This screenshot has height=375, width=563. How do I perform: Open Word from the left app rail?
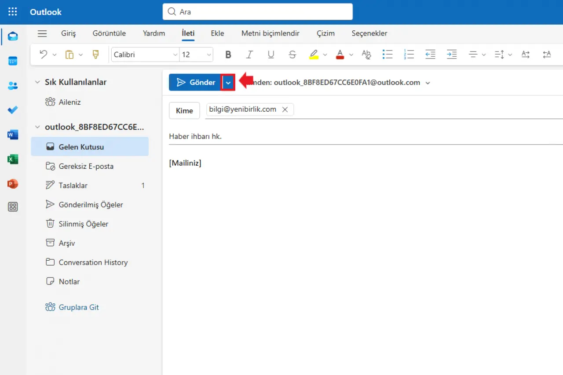tap(13, 135)
